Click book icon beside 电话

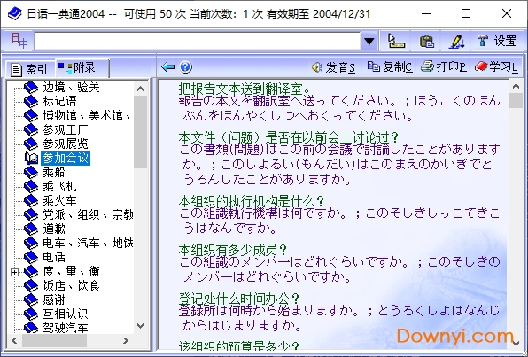click(31, 257)
